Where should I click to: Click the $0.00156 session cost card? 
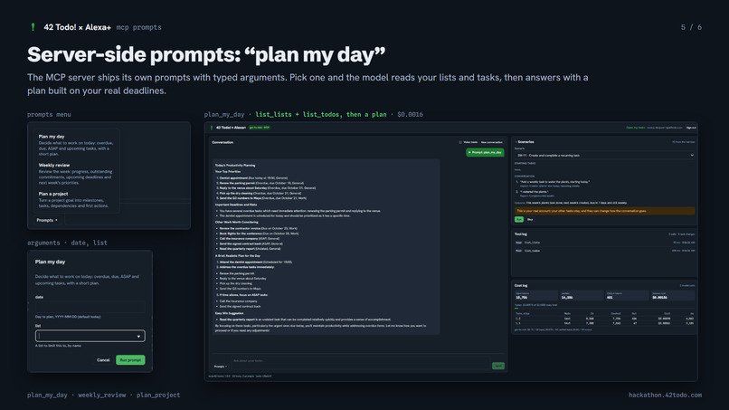pos(673,296)
